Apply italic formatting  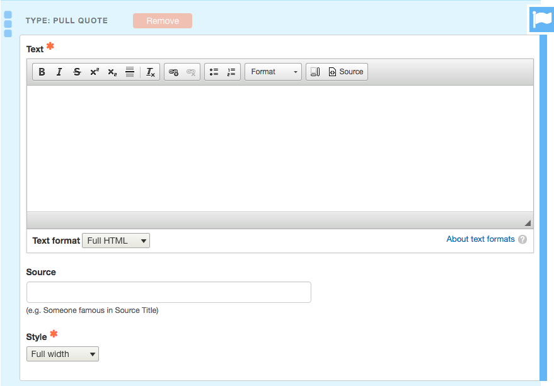coord(59,72)
